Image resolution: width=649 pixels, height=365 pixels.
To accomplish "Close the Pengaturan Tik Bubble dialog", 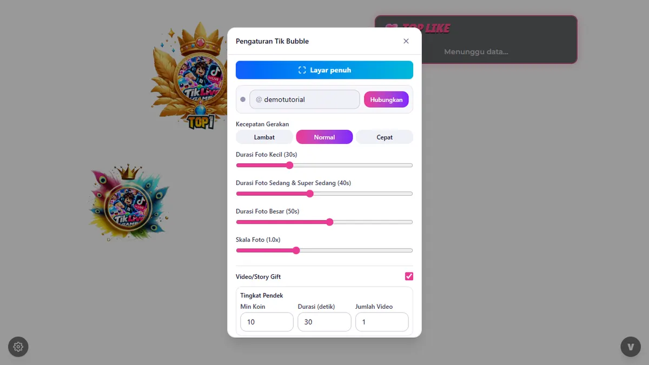I will pyautogui.click(x=406, y=41).
